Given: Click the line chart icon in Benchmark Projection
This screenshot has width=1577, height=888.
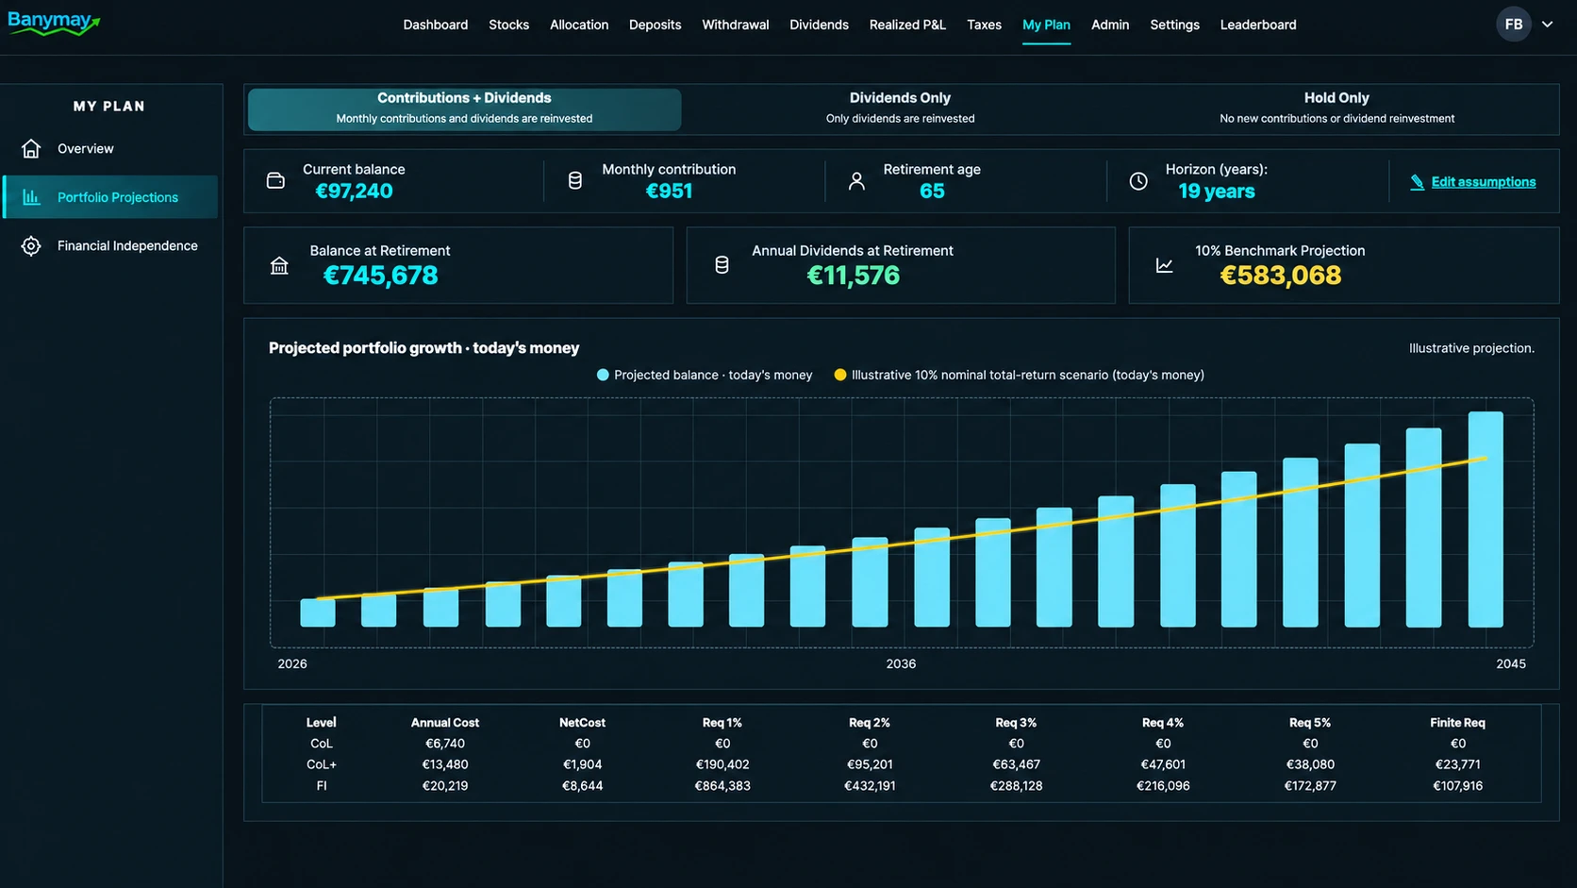Looking at the screenshot, I should coord(1165,265).
